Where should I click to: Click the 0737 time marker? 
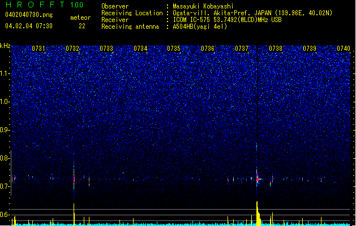click(242, 49)
